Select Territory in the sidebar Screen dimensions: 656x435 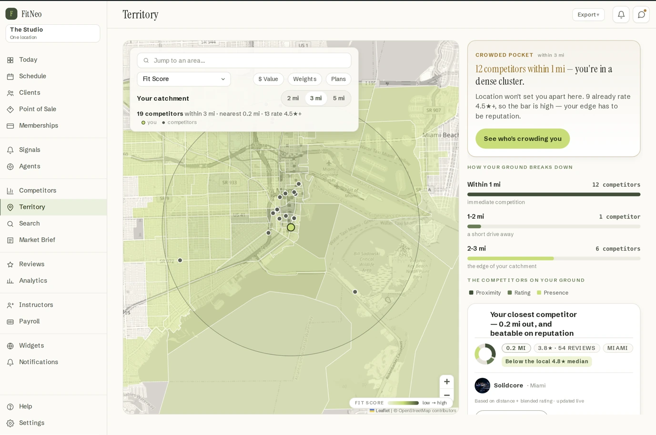(x=53, y=207)
